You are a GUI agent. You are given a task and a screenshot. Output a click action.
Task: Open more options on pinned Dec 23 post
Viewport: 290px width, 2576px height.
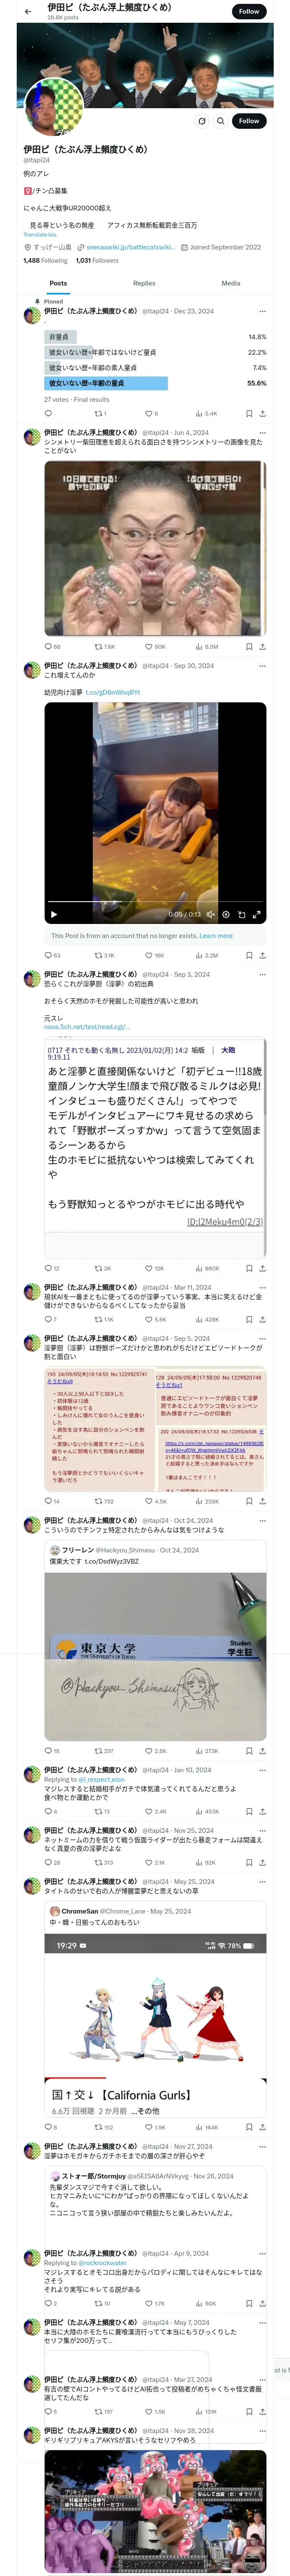pyautogui.click(x=263, y=311)
